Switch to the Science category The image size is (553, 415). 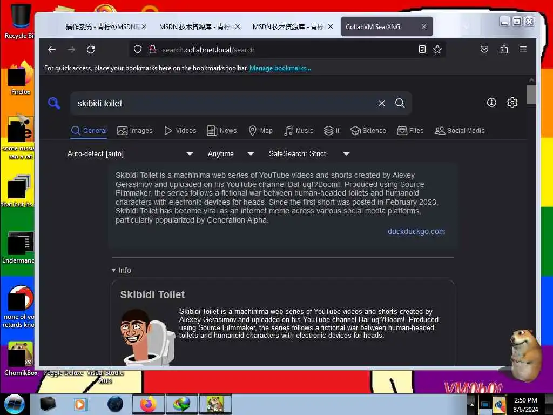pyautogui.click(x=368, y=131)
